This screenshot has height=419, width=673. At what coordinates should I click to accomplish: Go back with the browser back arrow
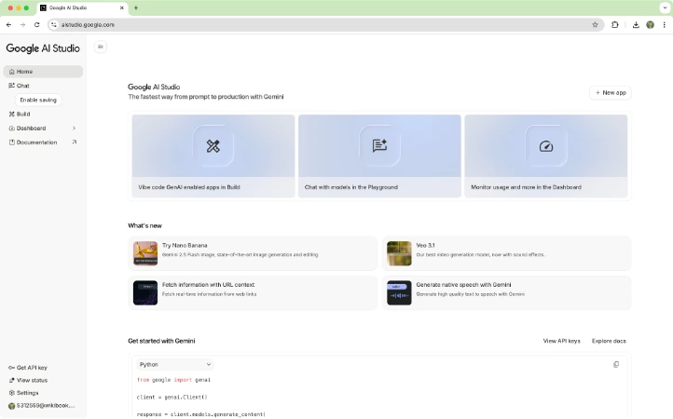(x=8, y=25)
